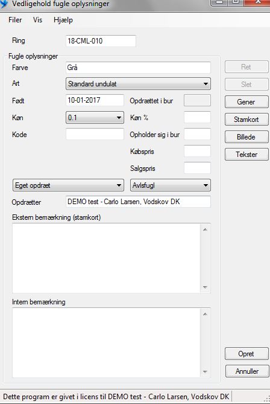Click scroll-down arrow in Ekstern bemærkning box
Image resolution: width=270 pixels, height=404 pixels.
[205, 287]
